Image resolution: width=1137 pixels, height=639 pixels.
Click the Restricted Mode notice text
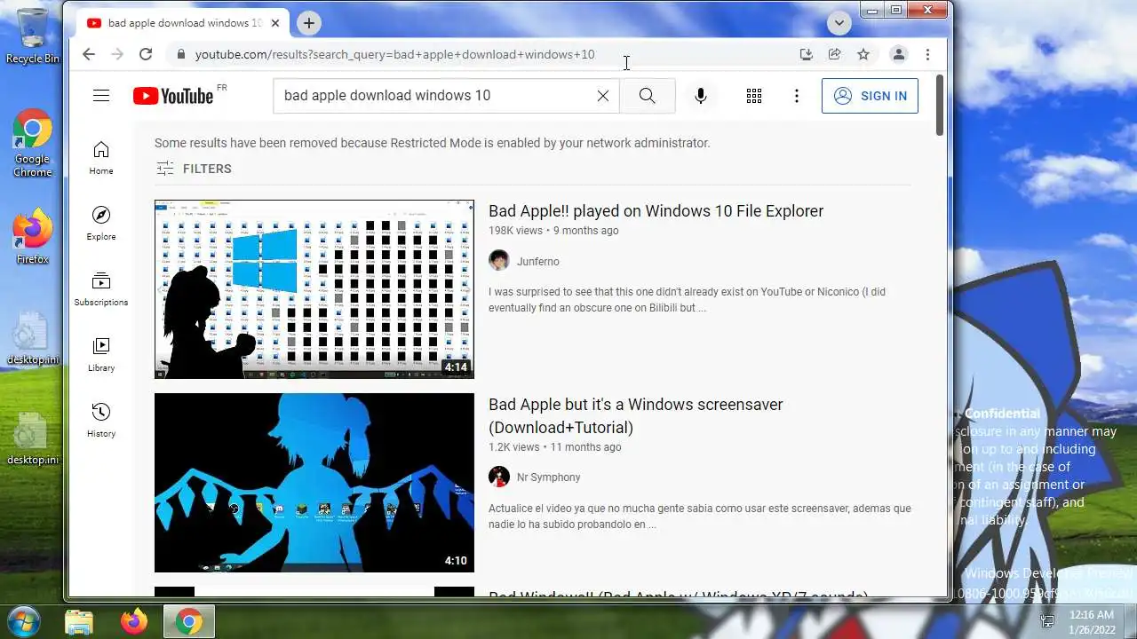click(x=433, y=143)
